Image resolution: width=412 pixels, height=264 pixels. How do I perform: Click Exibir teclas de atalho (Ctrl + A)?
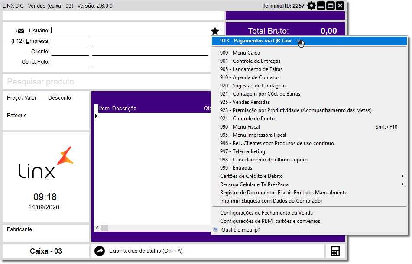tap(146, 251)
